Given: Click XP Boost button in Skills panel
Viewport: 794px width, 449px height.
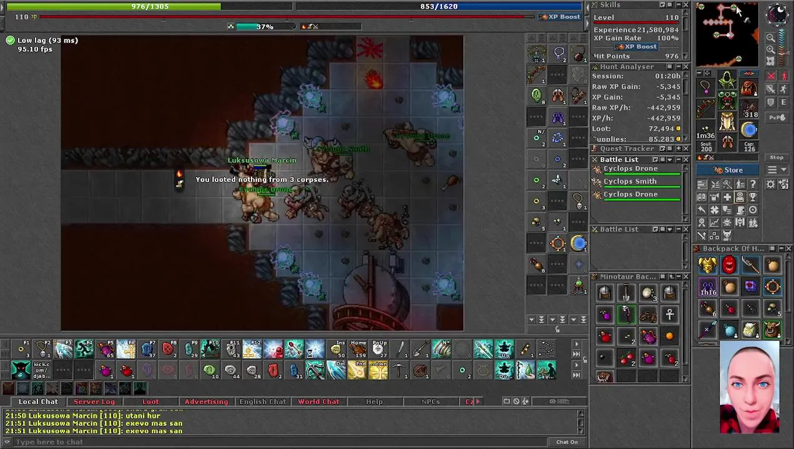Looking at the screenshot, I should [637, 47].
